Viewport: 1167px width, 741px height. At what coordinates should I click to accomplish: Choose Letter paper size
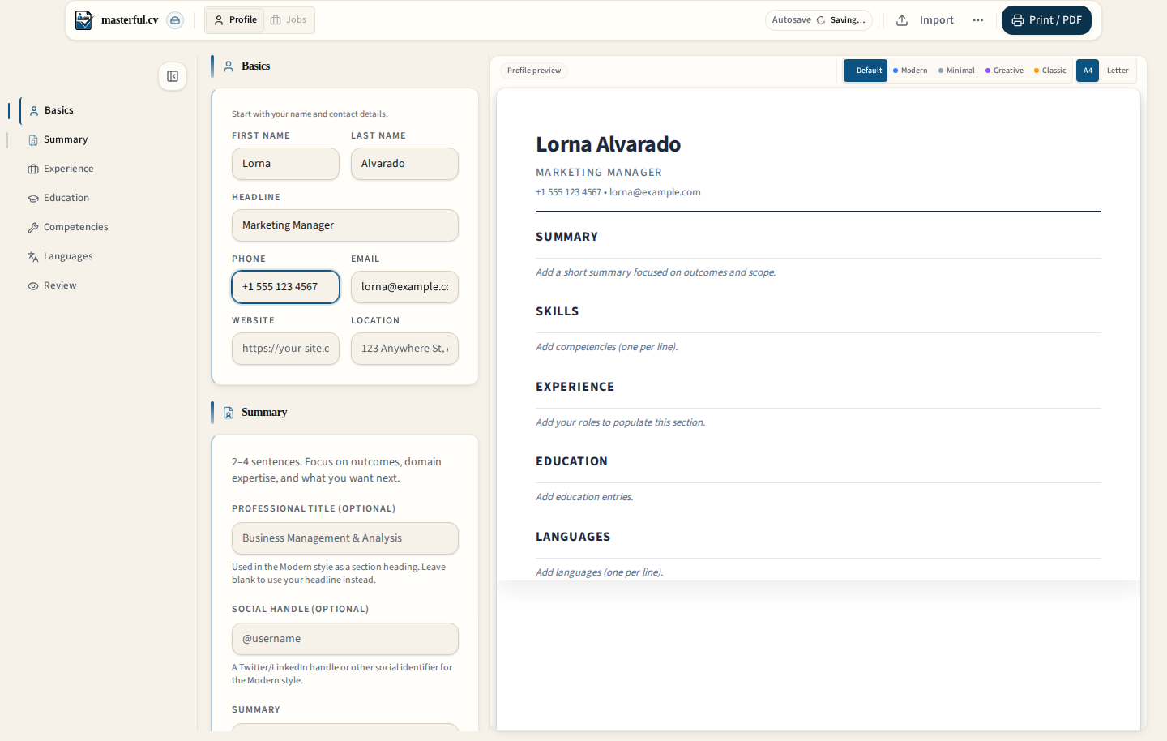(1118, 71)
